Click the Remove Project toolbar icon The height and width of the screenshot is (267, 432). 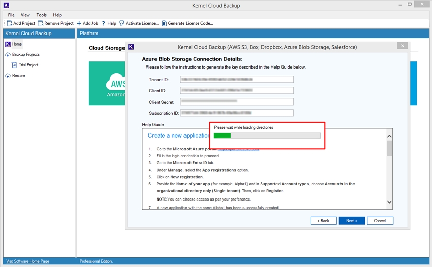click(41, 23)
